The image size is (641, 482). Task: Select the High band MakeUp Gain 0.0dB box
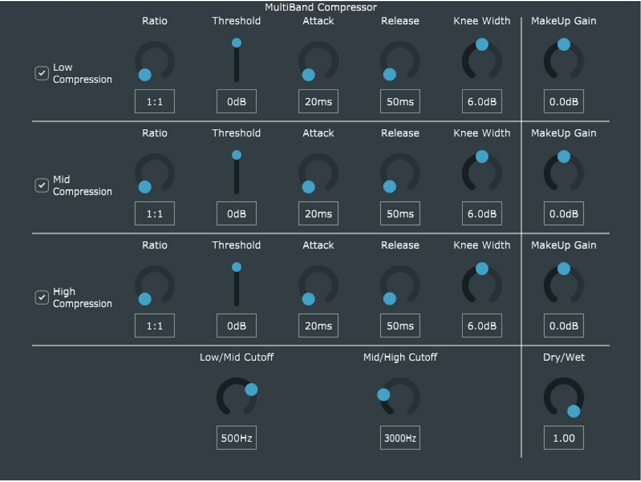click(563, 326)
